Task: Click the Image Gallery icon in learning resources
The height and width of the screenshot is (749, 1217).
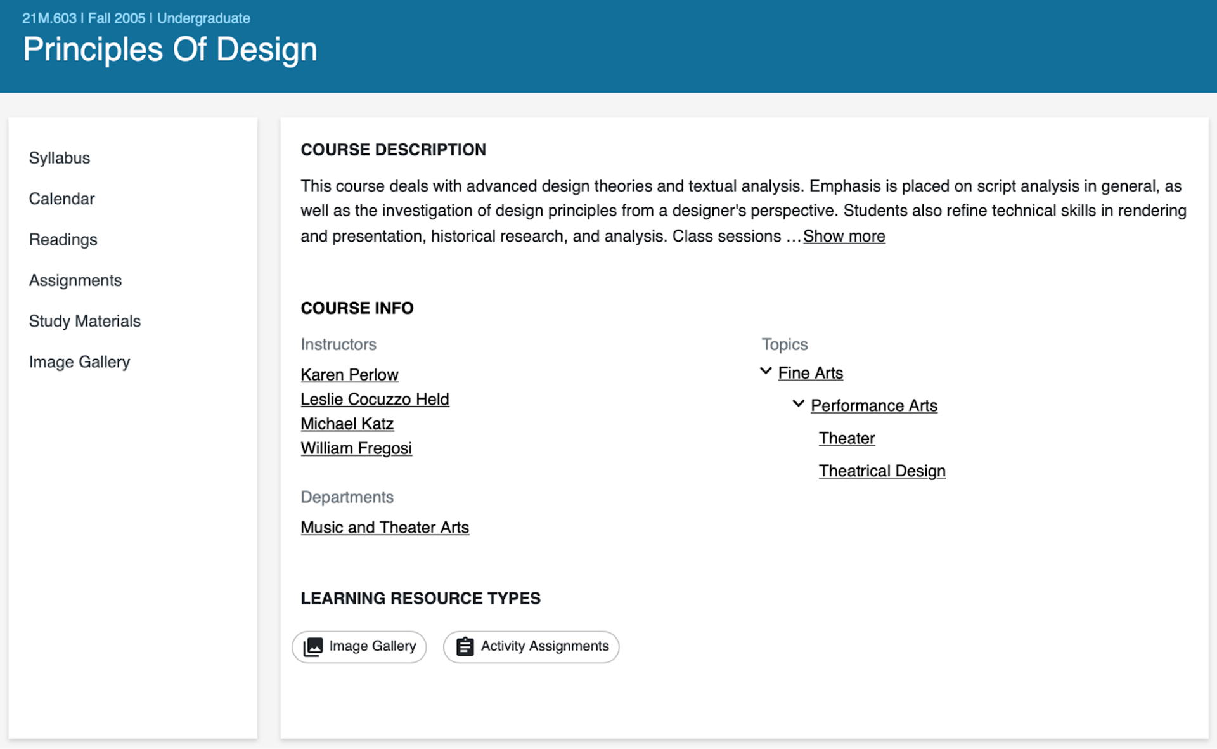Action: (314, 646)
